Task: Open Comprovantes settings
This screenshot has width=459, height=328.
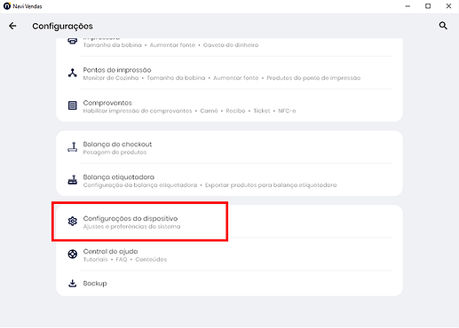Action: click(229, 106)
